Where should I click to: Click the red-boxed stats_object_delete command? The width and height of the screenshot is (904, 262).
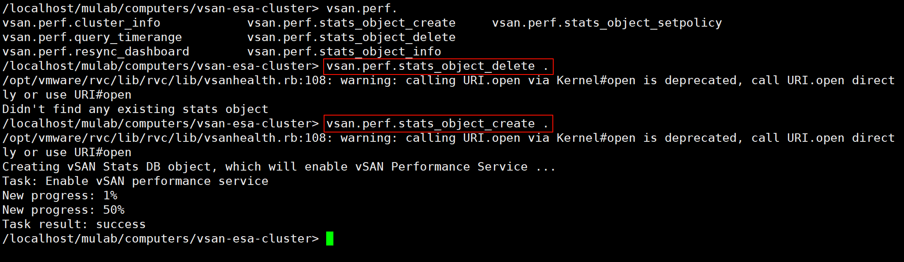[x=438, y=66]
